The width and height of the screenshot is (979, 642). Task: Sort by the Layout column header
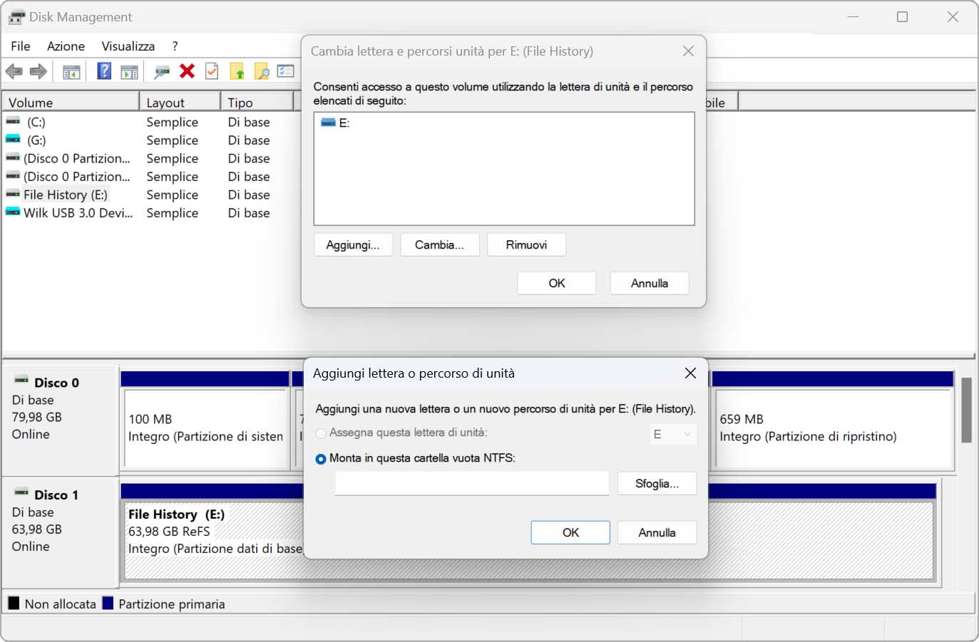click(180, 103)
